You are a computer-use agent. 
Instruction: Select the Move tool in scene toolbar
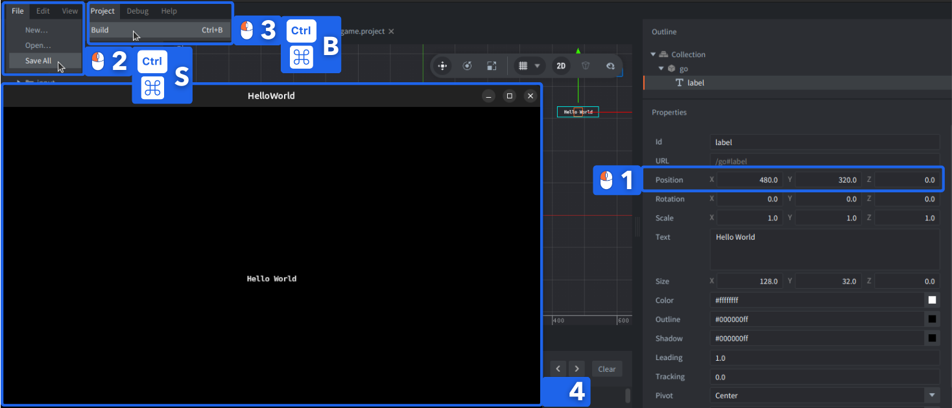(x=443, y=65)
